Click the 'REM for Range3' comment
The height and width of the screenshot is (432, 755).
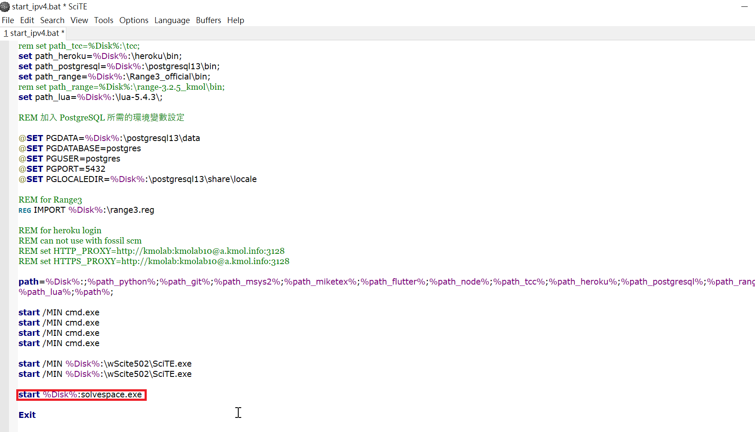point(50,200)
